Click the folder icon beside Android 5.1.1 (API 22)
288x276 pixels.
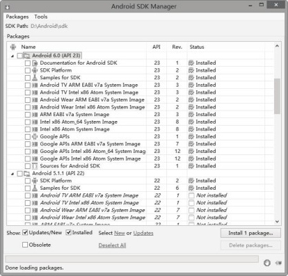[x=27, y=173]
